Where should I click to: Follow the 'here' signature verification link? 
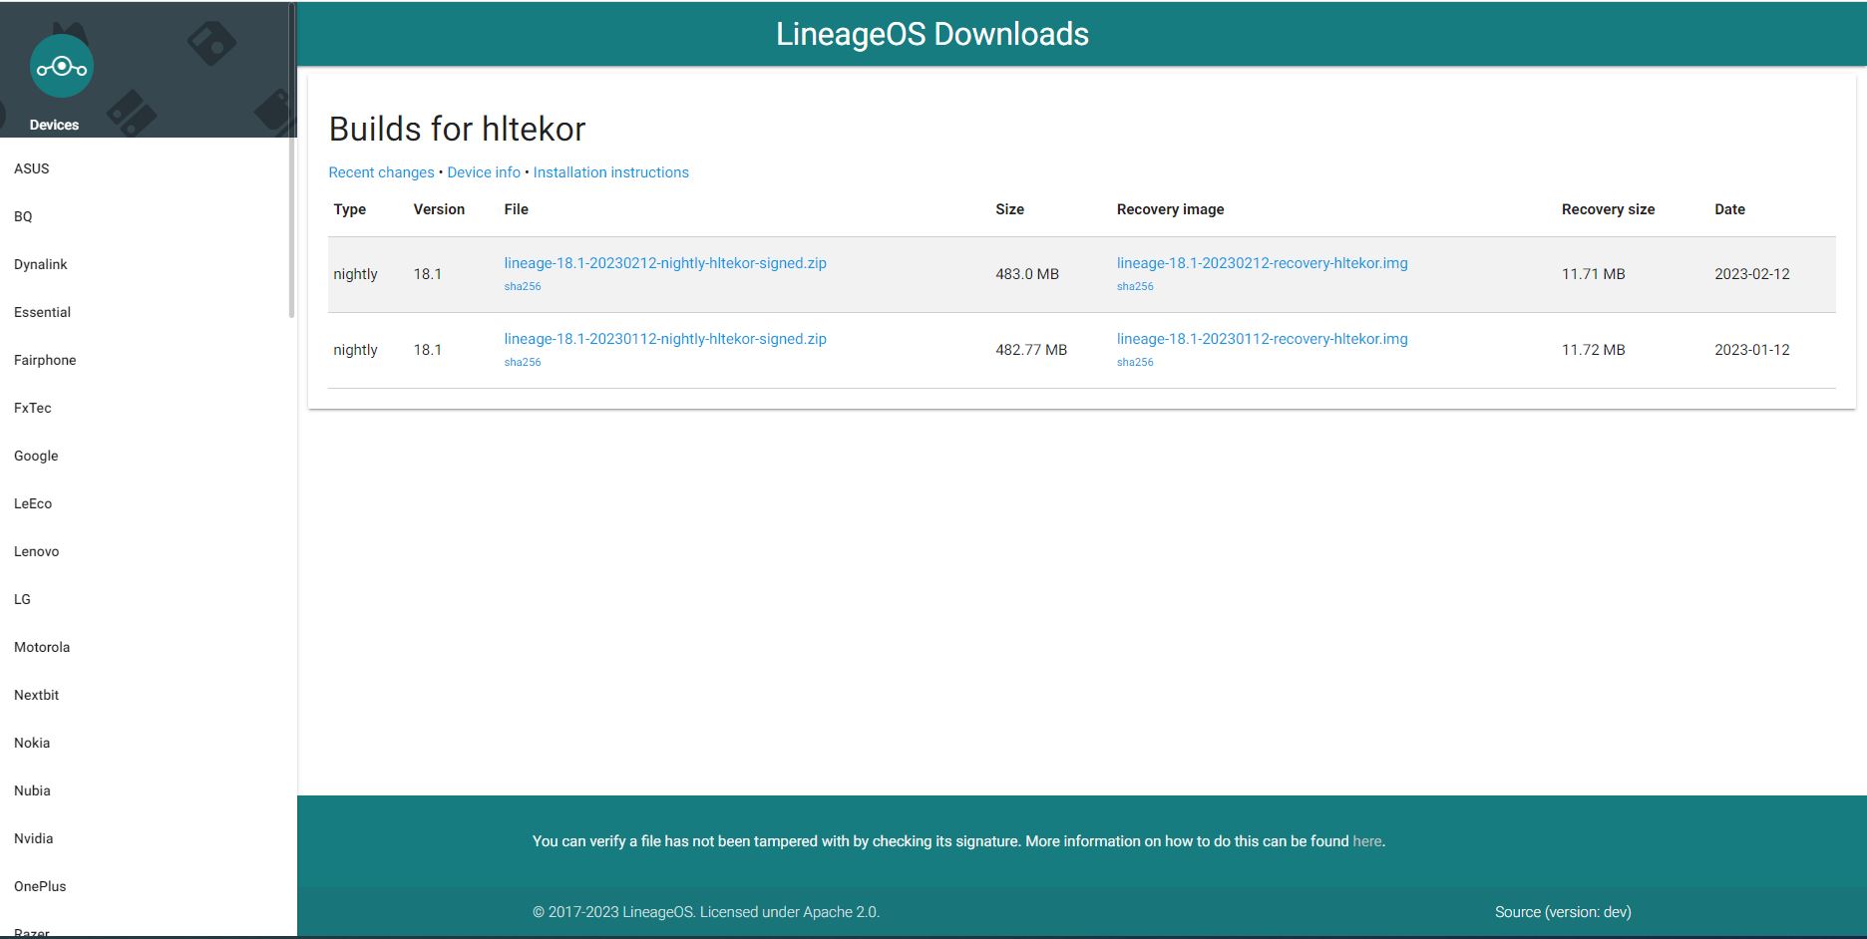pos(1367,841)
